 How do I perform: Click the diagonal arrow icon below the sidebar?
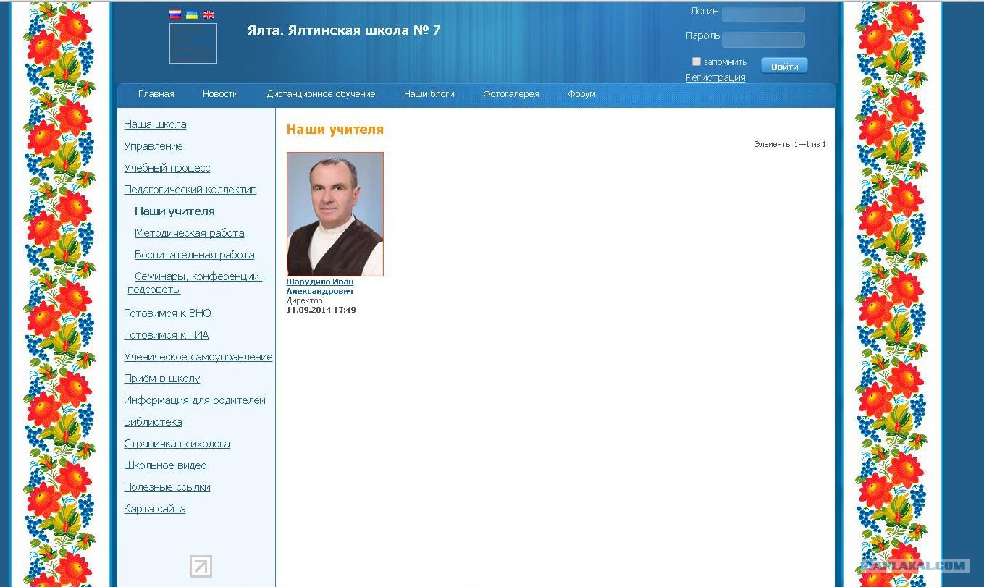(201, 566)
